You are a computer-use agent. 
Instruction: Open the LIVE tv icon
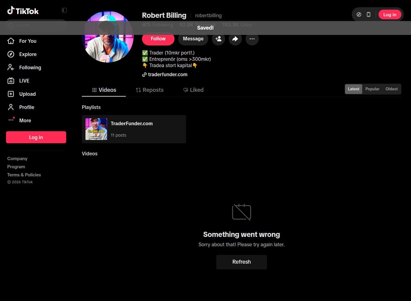click(x=11, y=81)
